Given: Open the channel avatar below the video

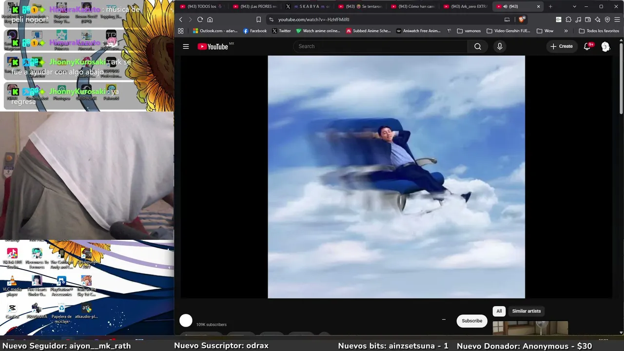Looking at the screenshot, I should 186,321.
